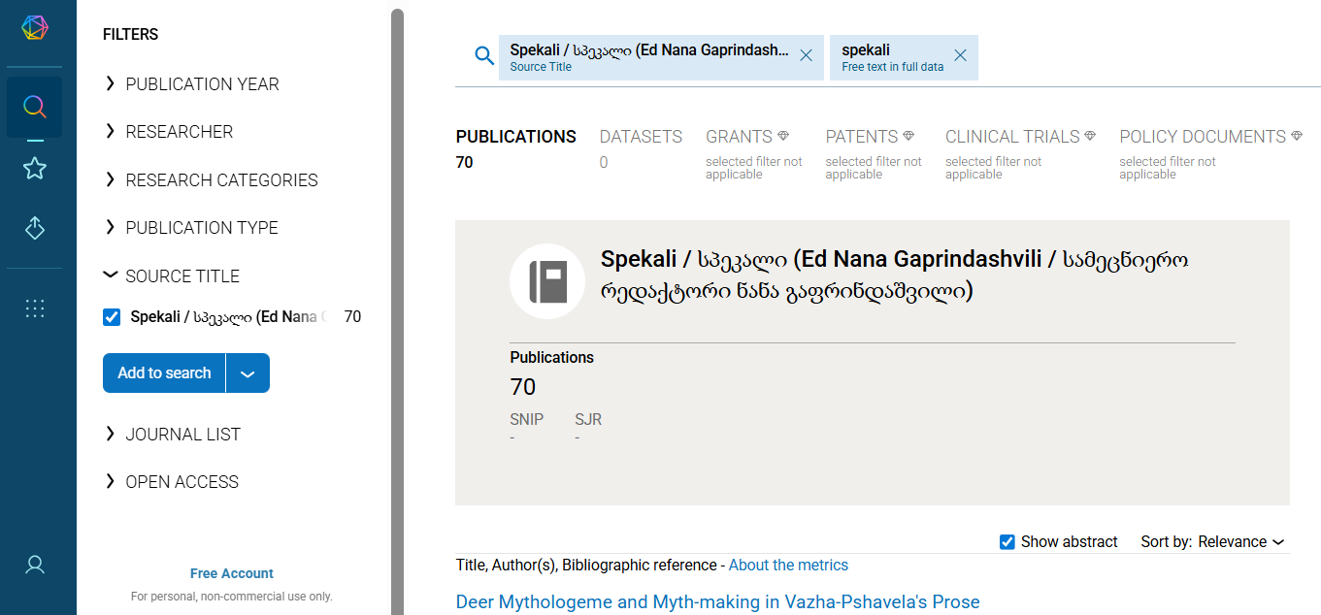Viewport: 1321px width, 615px height.
Task: Open the search icon in left sidebar
Action: tap(35, 107)
